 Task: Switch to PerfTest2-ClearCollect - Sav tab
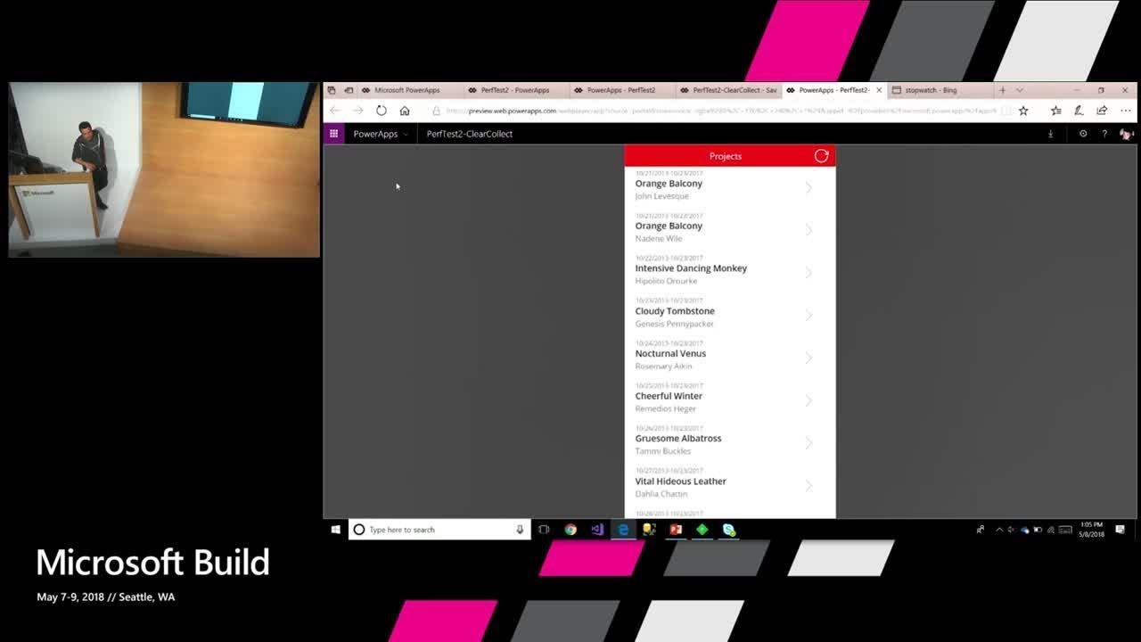[727, 90]
